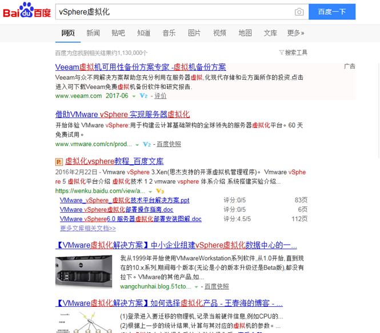
Task: Open Veeam虚拟机可用性备份方案专家 result
Action: click(x=141, y=67)
